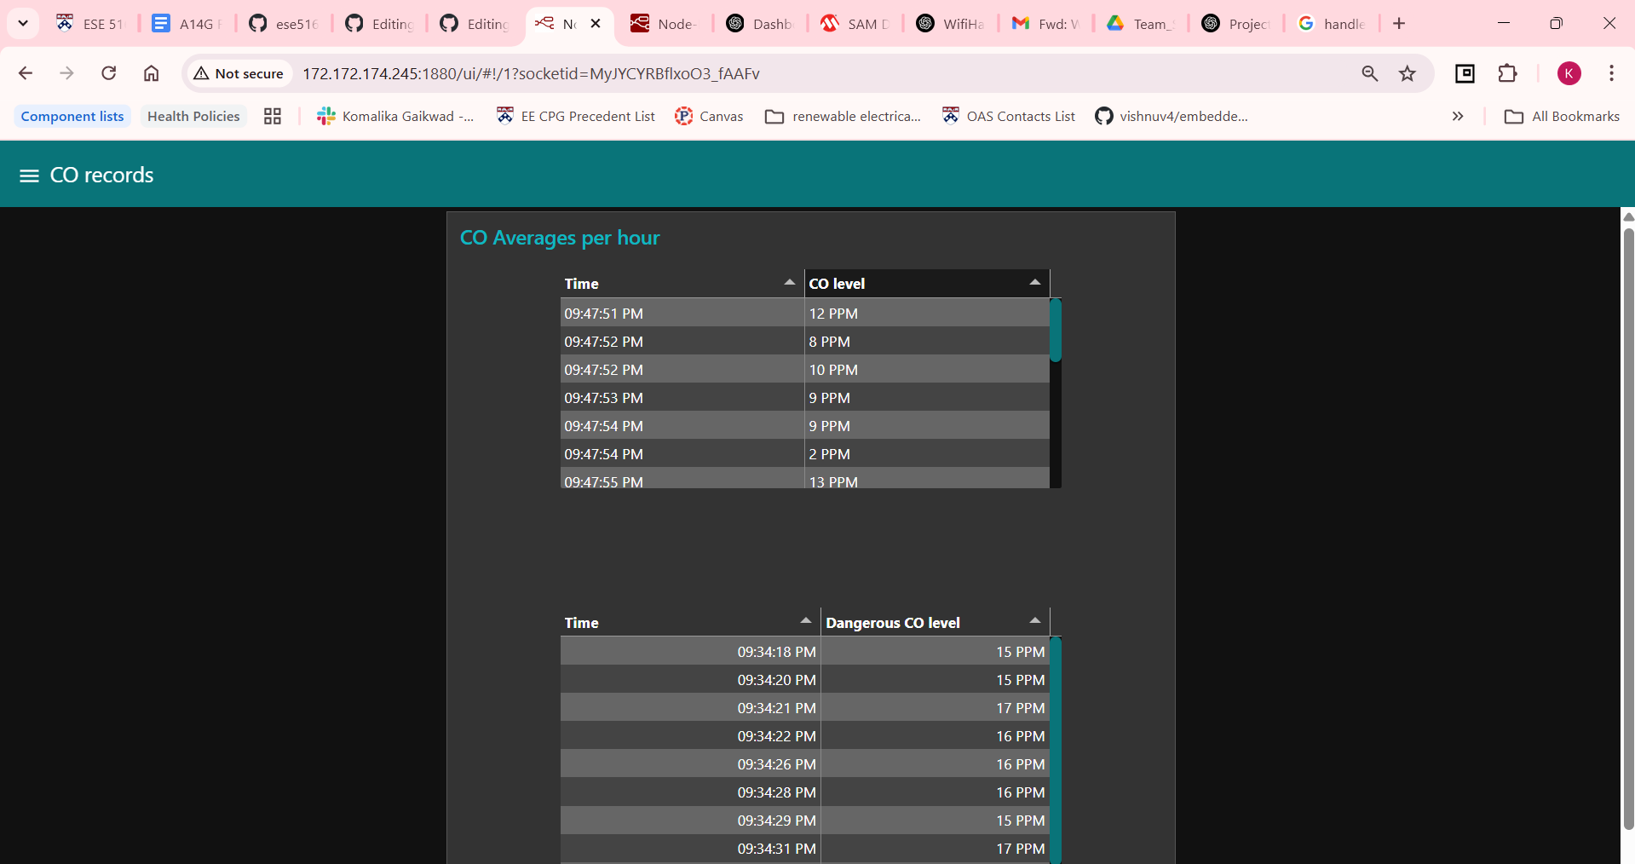Open the CO records hamburger menu
This screenshot has height=864, width=1635.
point(29,176)
